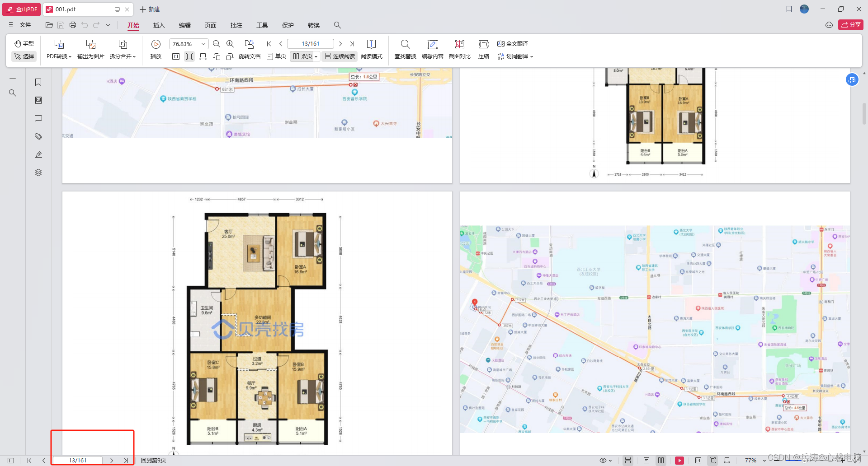Click the blue floating tool at top right
868x466 pixels.
852,80
